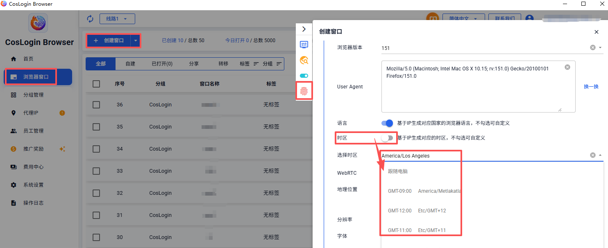This screenshot has height=248, width=608.
Task: Collapse the panel with the right chevron icon
Action: [x=304, y=29]
